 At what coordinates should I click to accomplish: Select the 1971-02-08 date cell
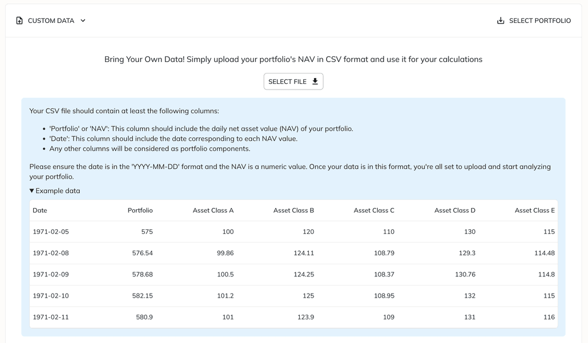[x=51, y=253]
